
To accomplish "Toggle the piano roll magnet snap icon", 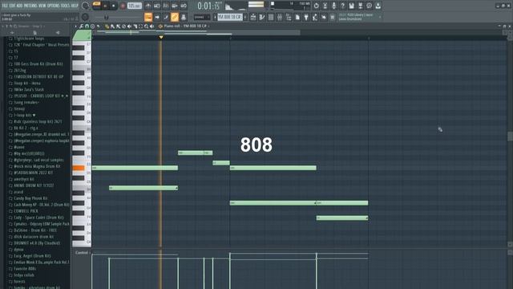I will (x=87, y=26).
